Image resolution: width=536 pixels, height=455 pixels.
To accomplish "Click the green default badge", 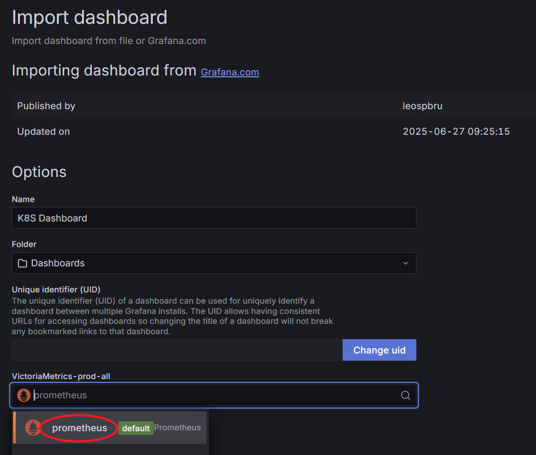I will [x=136, y=428].
